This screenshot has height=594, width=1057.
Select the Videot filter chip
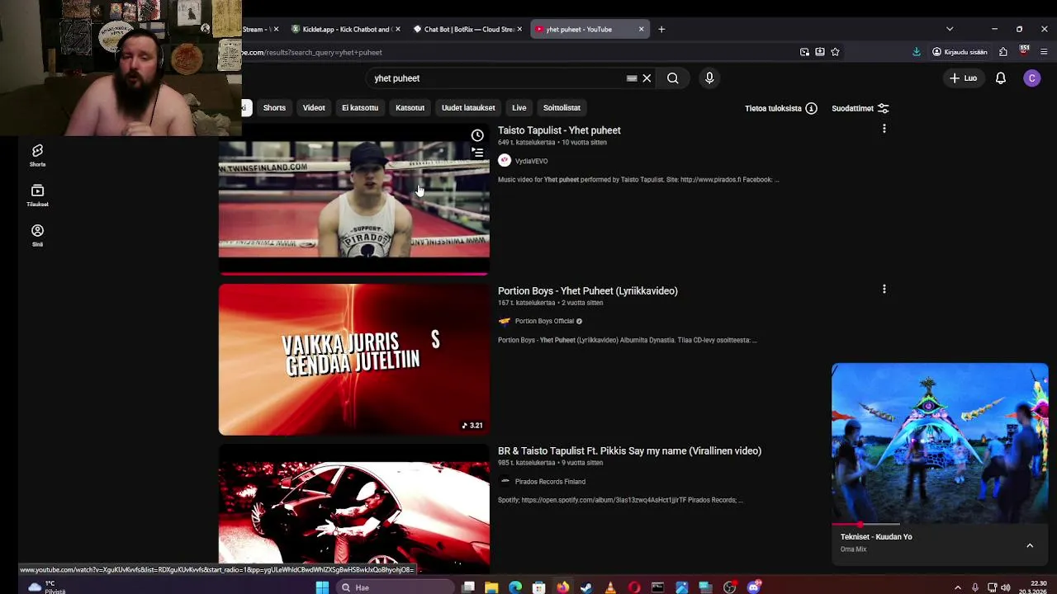click(x=314, y=107)
